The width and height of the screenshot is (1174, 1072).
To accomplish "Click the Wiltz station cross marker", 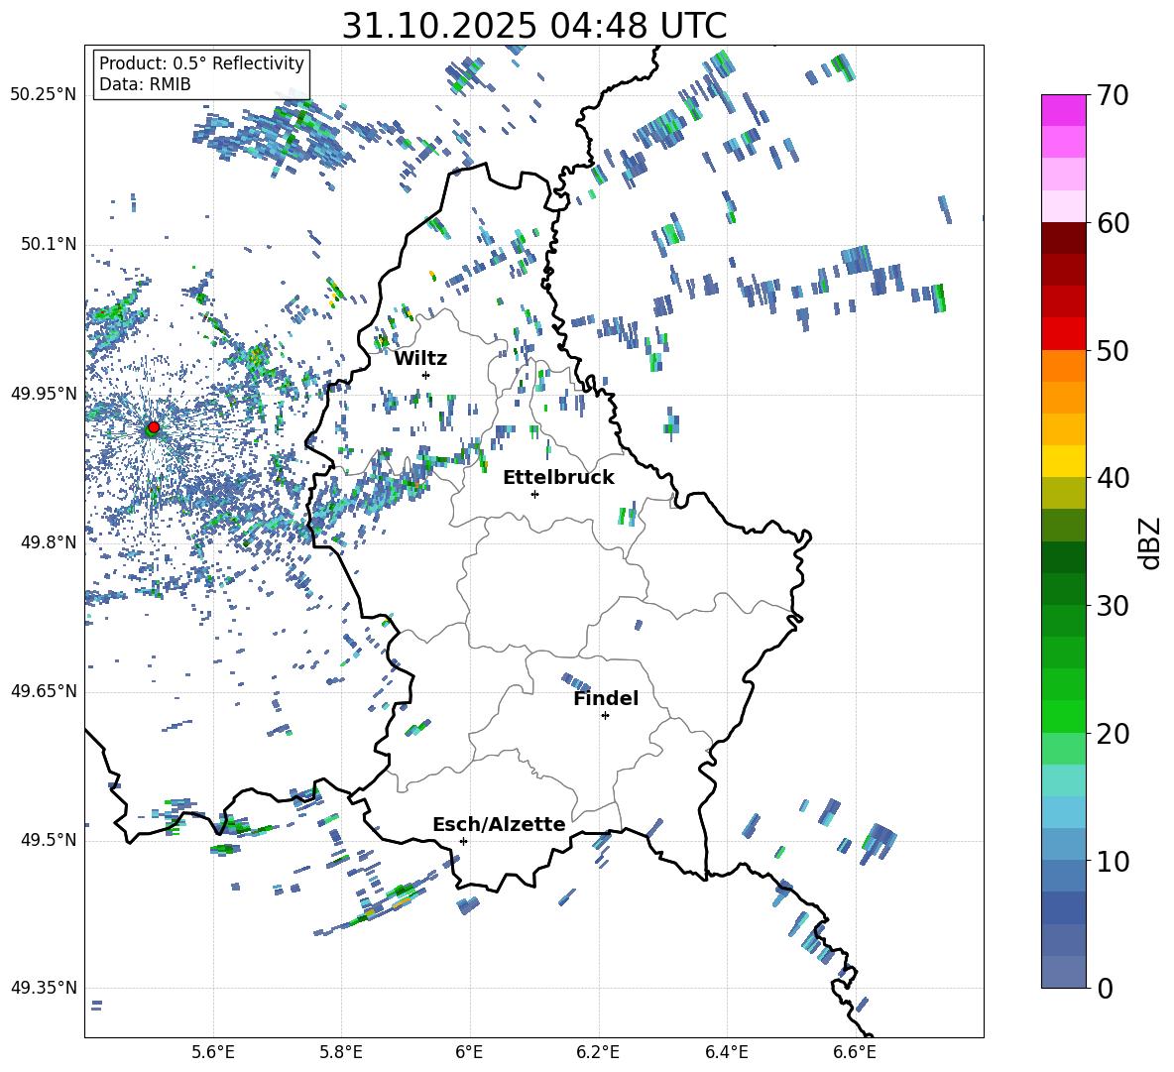I will [x=426, y=375].
